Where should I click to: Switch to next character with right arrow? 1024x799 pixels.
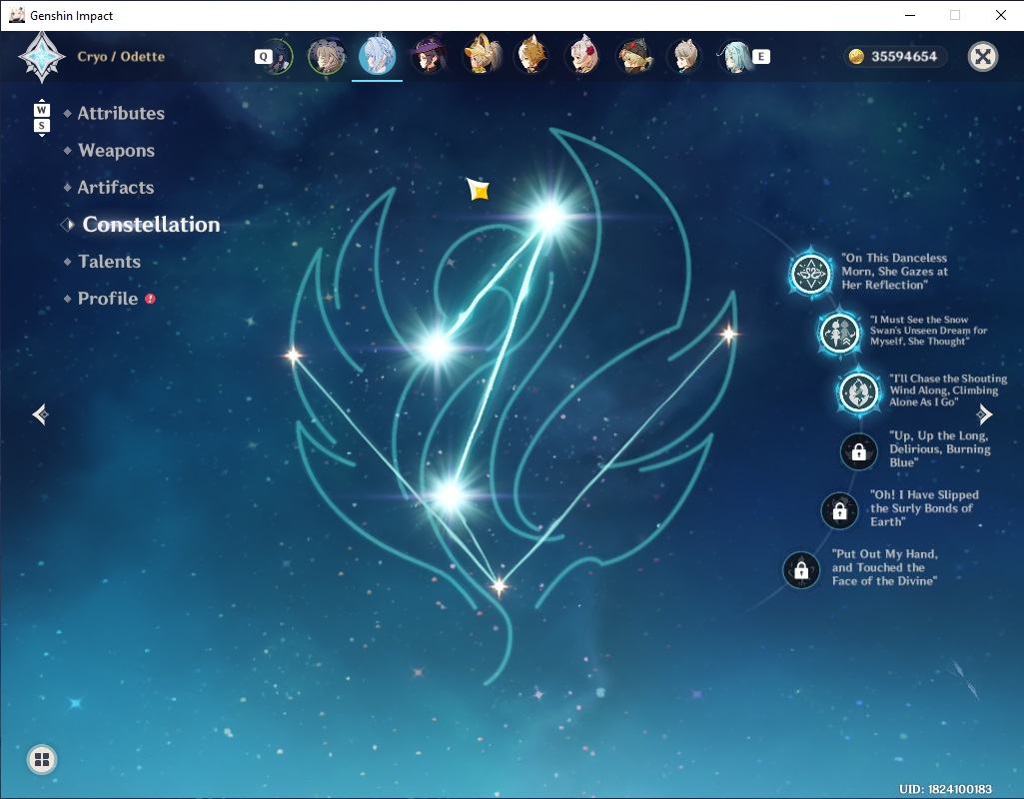[984, 413]
